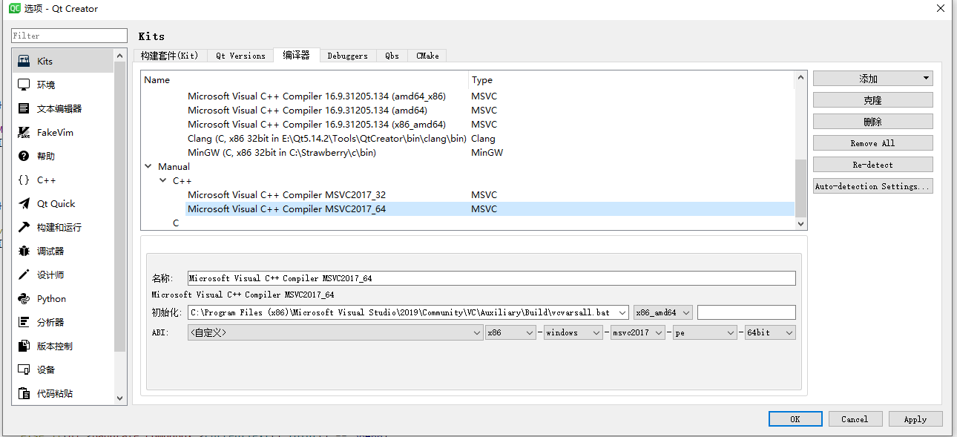Screen dimensions: 957x437
Task: Open the ABI windows OS dropdown
Action: 573,332
